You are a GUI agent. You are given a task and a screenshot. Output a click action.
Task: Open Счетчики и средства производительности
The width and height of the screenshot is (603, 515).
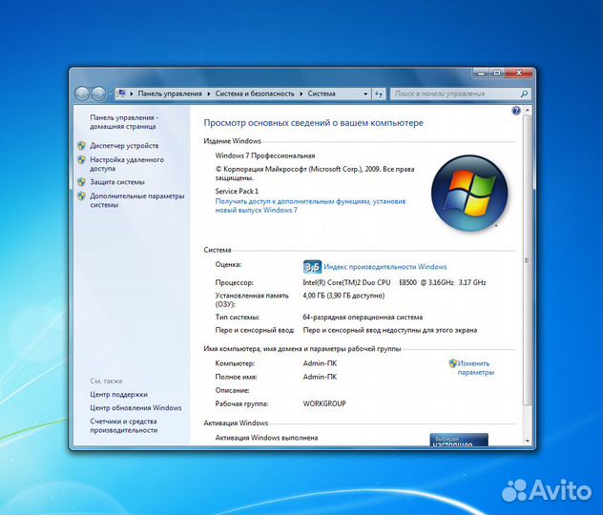click(x=123, y=425)
